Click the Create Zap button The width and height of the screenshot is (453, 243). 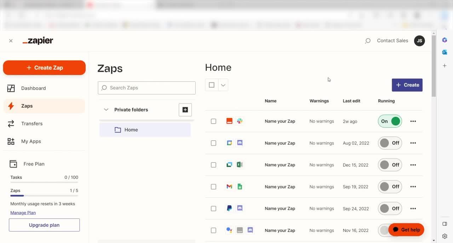click(x=44, y=67)
